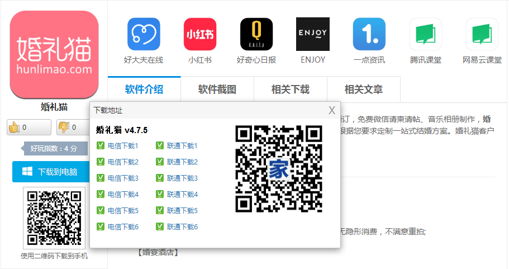Click the 电信下载4 link text
The width and height of the screenshot is (509, 269).
123,195
